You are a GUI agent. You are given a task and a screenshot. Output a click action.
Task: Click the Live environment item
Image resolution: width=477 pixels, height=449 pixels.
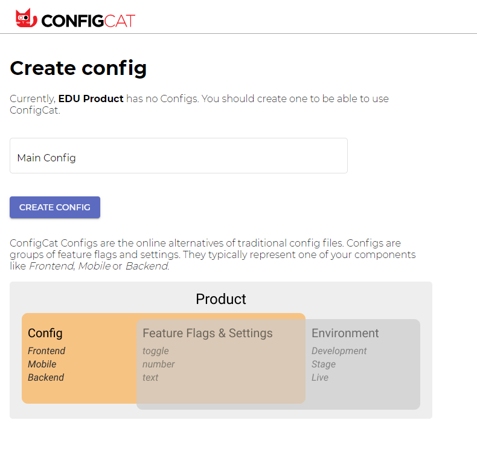coord(320,378)
